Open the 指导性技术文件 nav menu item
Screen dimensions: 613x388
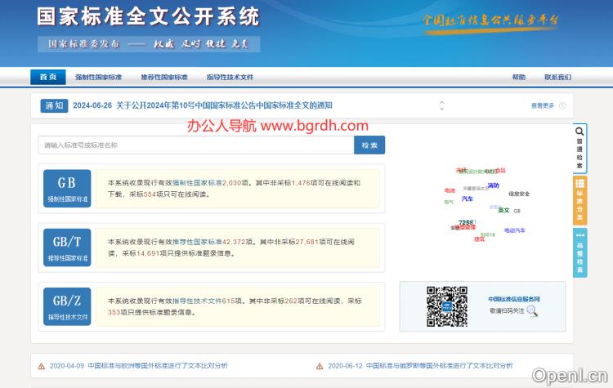coord(230,77)
